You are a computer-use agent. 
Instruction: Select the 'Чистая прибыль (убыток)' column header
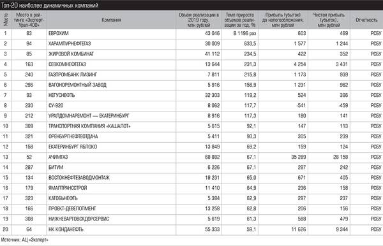pos(329,20)
